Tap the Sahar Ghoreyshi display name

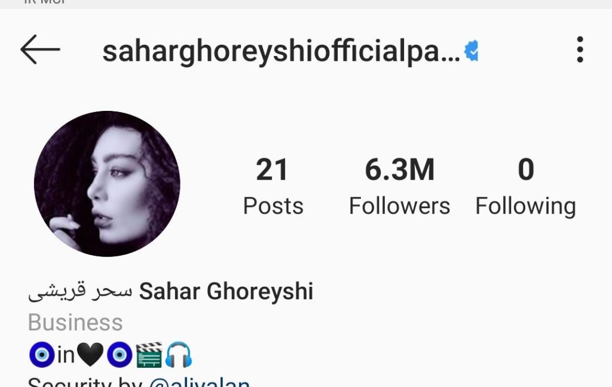pyautogui.click(x=227, y=291)
